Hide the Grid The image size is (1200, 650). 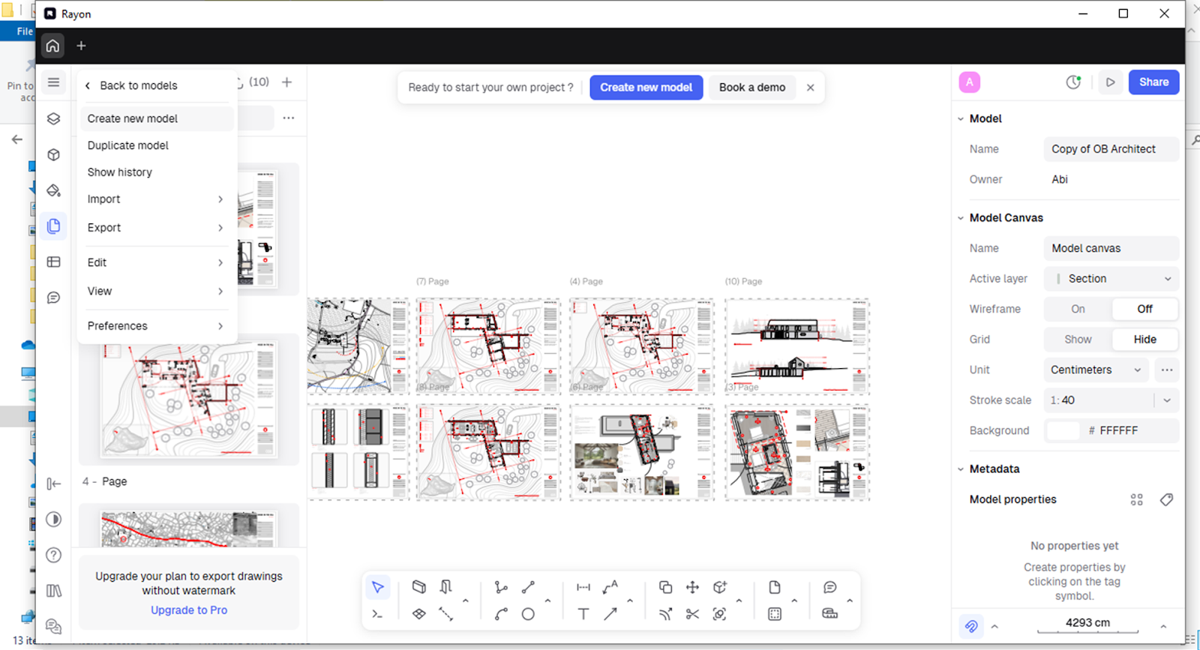[1144, 340]
